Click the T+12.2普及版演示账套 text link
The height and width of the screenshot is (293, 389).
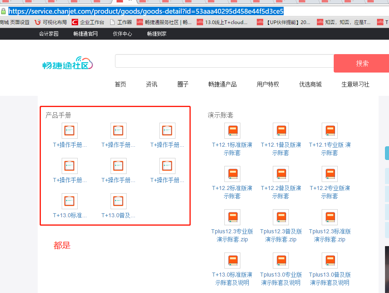281,192
